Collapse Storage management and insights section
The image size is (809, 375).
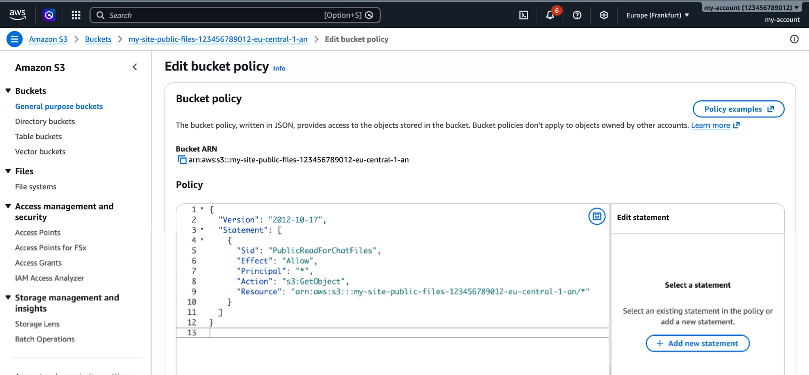click(x=8, y=297)
